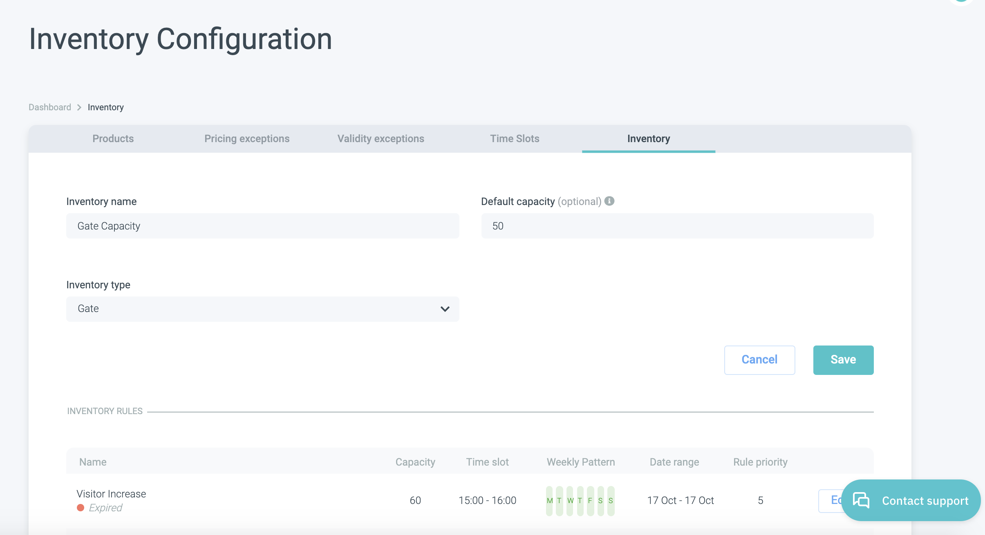Click the Friday pill in Weekly Pattern
Screen dimensions: 985x535
coord(590,501)
